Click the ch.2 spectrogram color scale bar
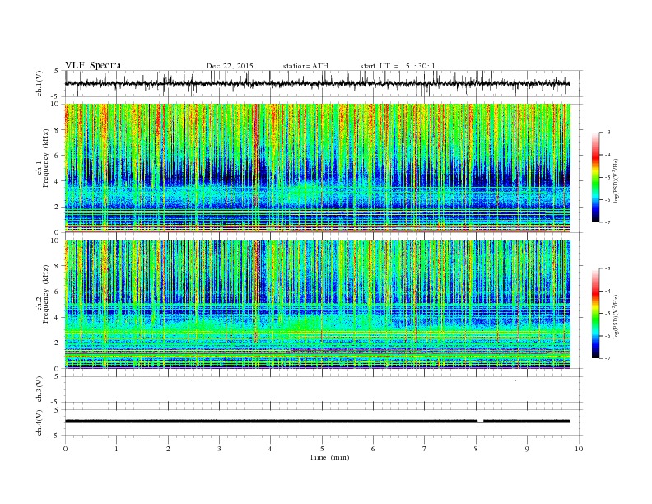This screenshot has height=504, width=652. point(595,313)
